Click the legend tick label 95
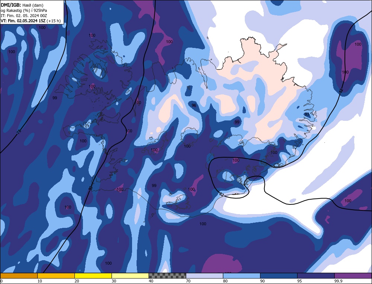Screen dimensions: 372x284 click(299, 281)
